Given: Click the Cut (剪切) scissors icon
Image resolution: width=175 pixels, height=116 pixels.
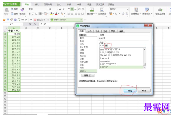Looking at the screenshot, I should click(x=12, y=9).
